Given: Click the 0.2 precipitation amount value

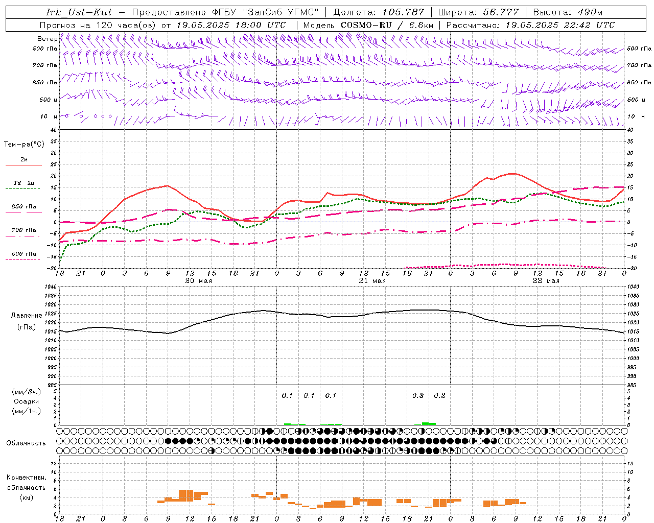Looking at the screenshot, I should [x=439, y=395].
